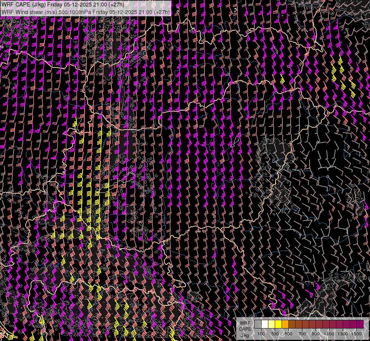This screenshot has width=370, height=341.
Task: Click the legend label 700
Action: click(x=302, y=334)
